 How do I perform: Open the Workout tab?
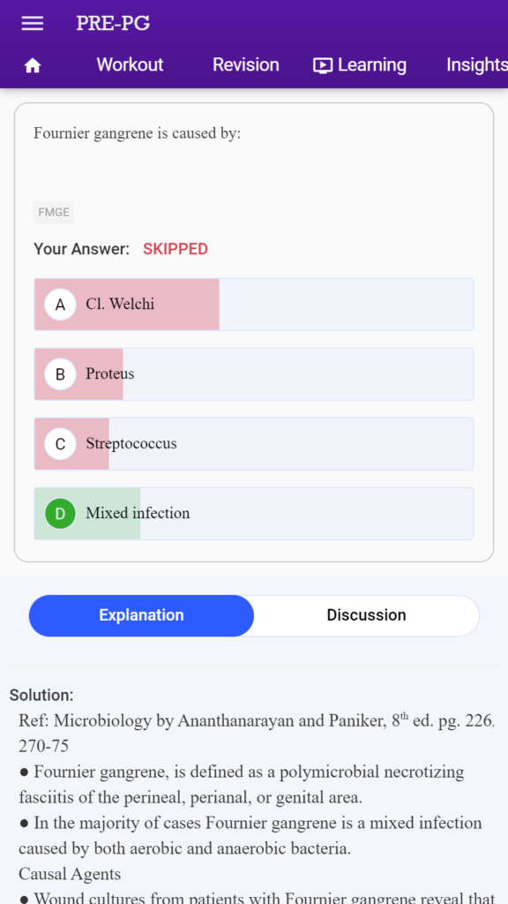point(131,64)
